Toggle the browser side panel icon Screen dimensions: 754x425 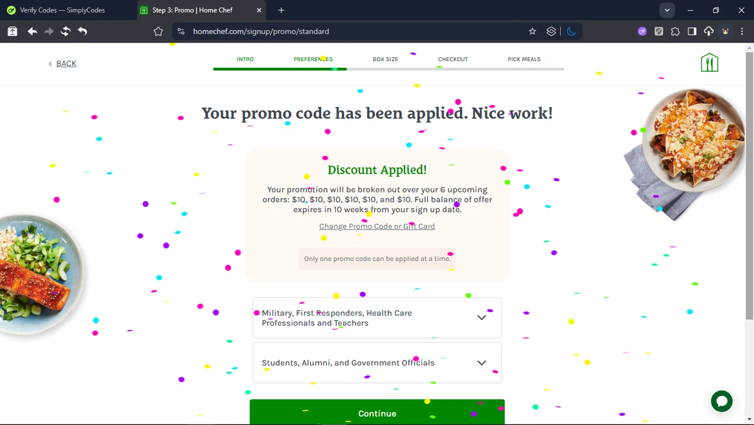(692, 32)
